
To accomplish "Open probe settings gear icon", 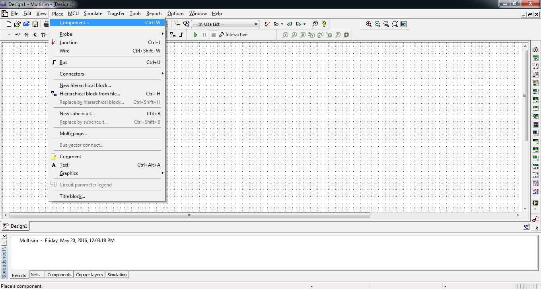I will (346, 35).
